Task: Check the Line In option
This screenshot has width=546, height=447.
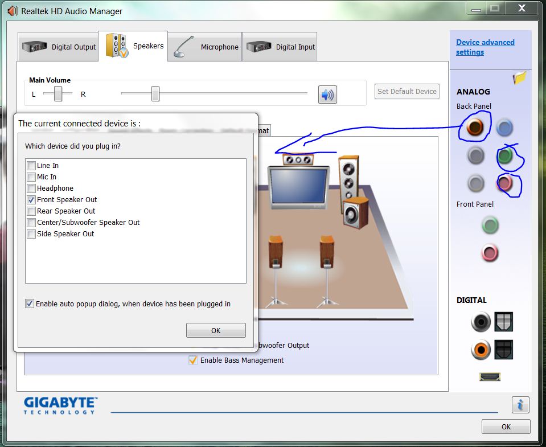Action: tap(31, 165)
